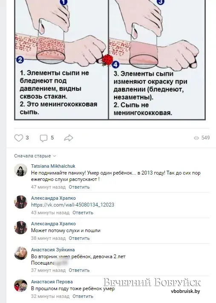Open Анастасия Зуйкина's avatar picture
This screenshot has width=216, height=303.
pyautogui.click(x=20, y=253)
